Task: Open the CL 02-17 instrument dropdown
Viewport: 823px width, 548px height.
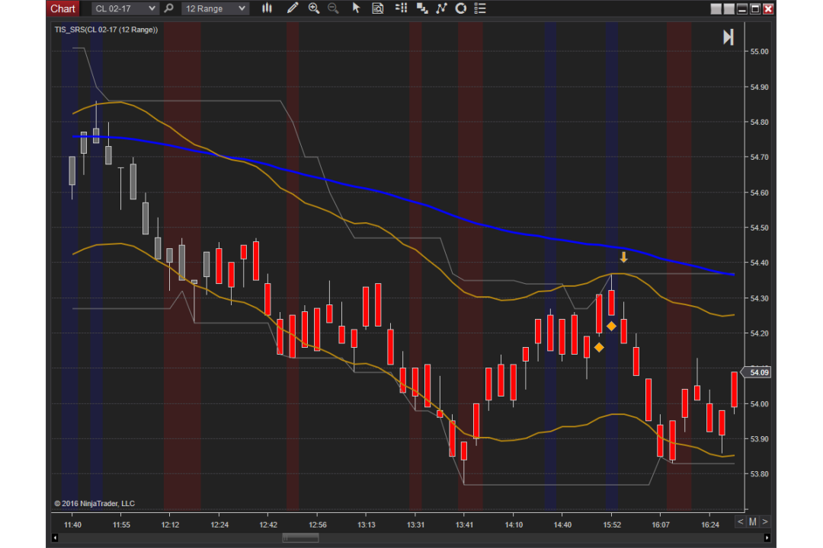Action: [125, 8]
